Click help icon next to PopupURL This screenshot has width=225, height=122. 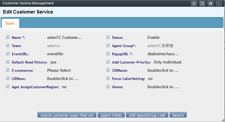pos(108,54)
